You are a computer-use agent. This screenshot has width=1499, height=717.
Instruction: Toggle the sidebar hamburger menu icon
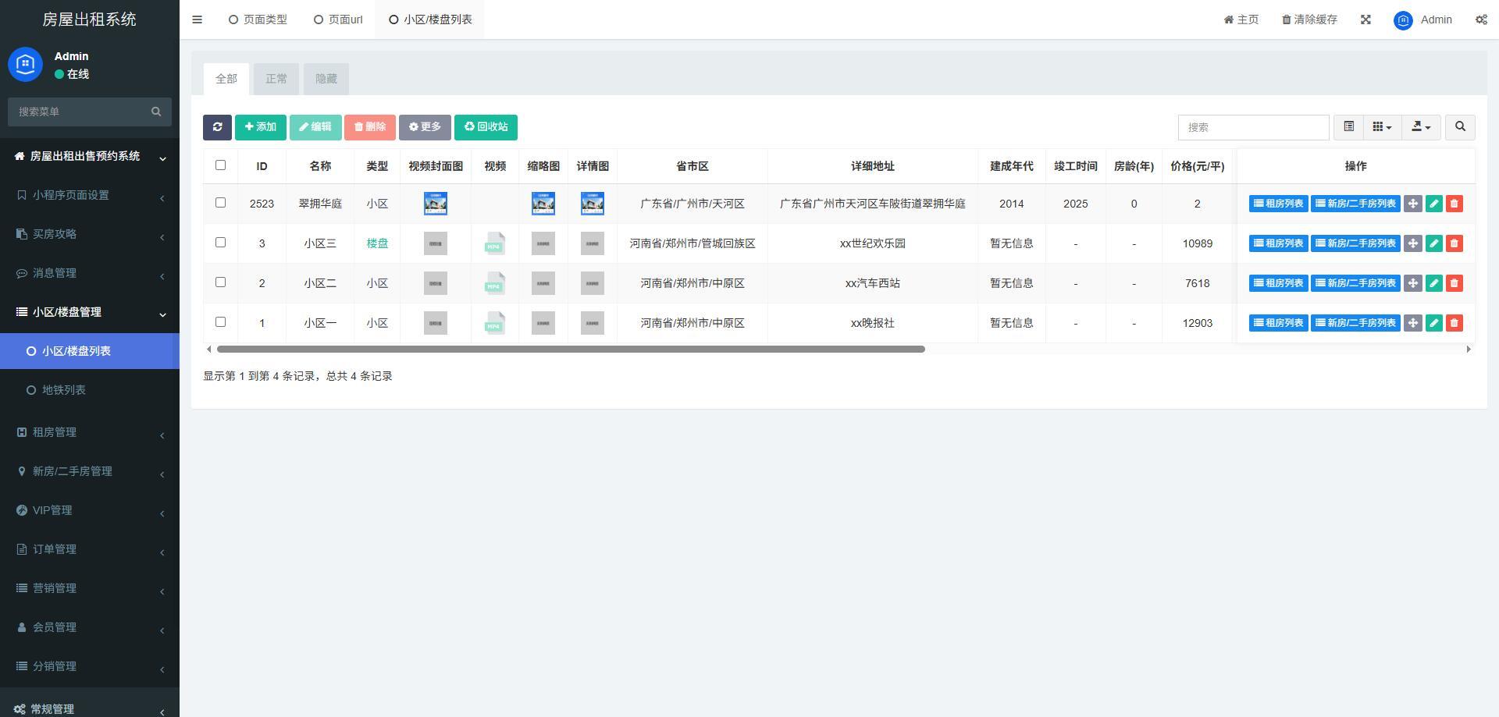pyautogui.click(x=197, y=20)
